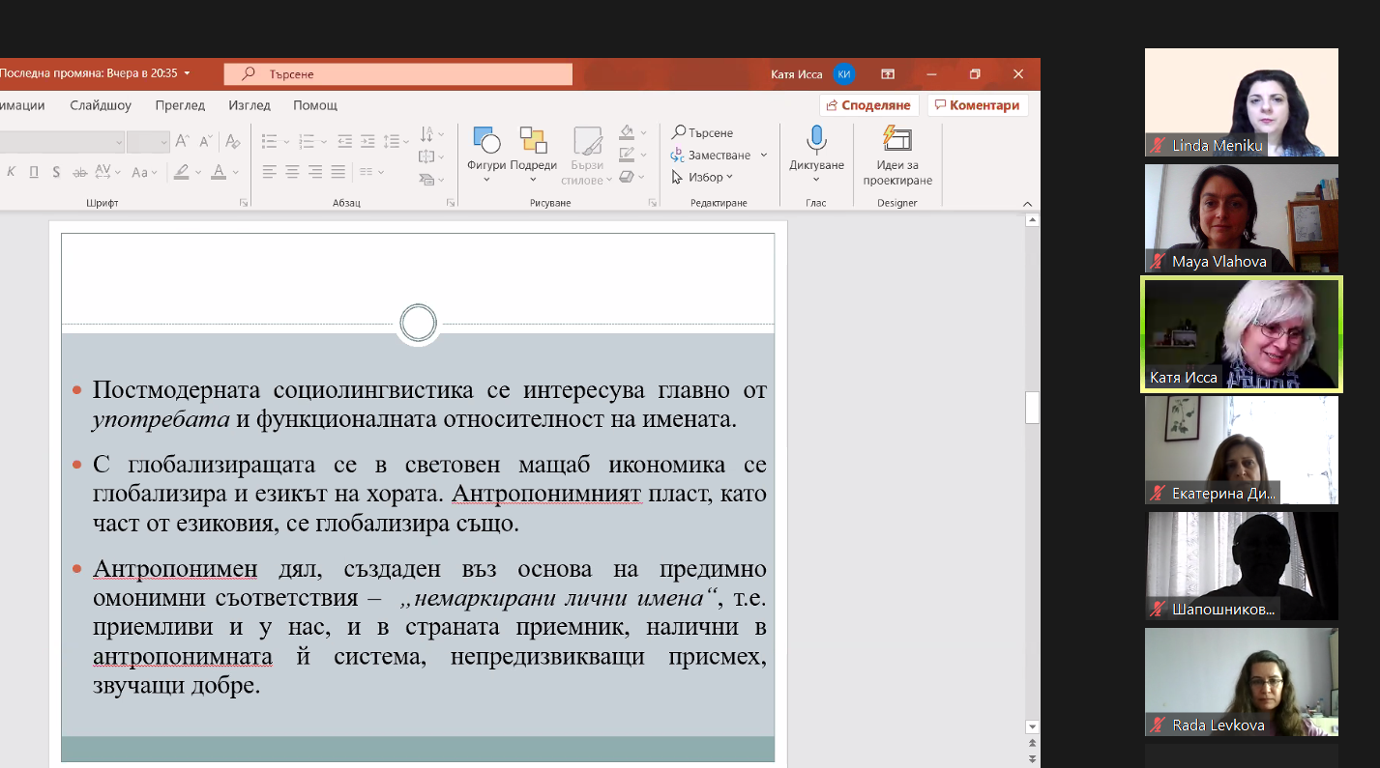Open Идеи за проектиране designer ideas
This screenshot has height=768, width=1380.
point(896,141)
